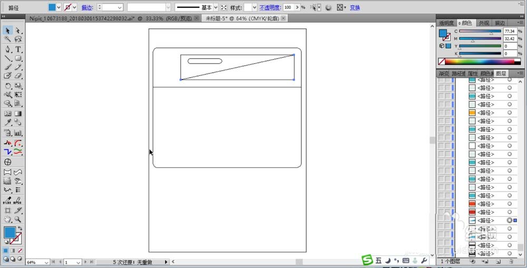Open the 属性 panel tab

[x=473, y=73]
